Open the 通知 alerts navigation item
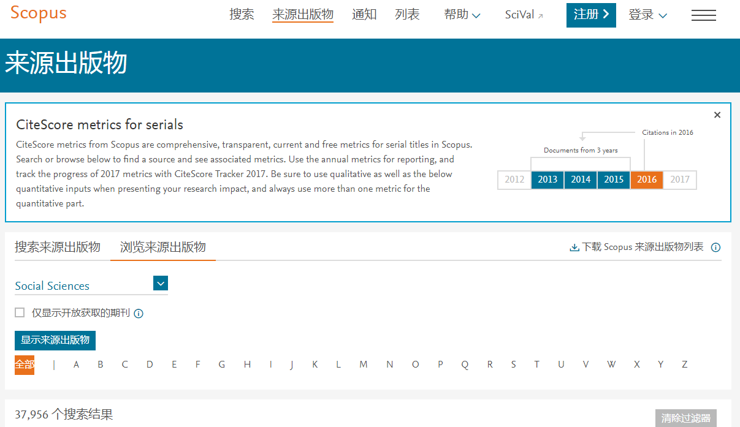740x427 pixels. point(364,15)
